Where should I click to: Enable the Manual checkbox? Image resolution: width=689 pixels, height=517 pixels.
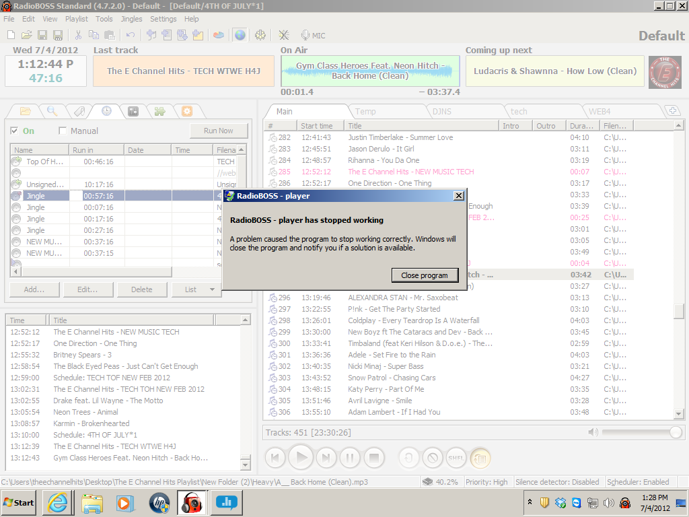(63, 131)
